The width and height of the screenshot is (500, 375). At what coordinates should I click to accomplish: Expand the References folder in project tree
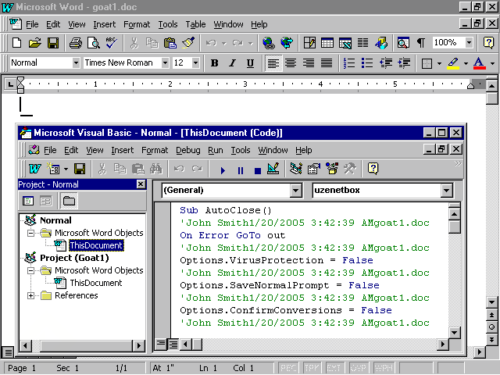pyautogui.click(x=31, y=295)
